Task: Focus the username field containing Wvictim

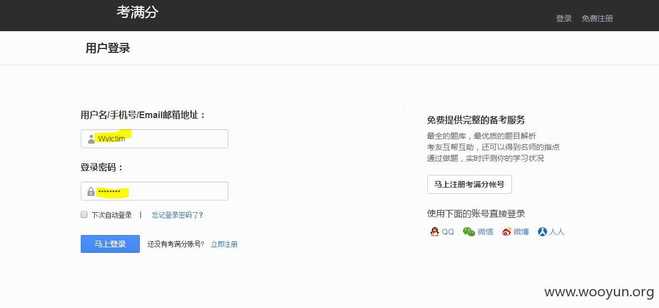Action: pos(154,139)
